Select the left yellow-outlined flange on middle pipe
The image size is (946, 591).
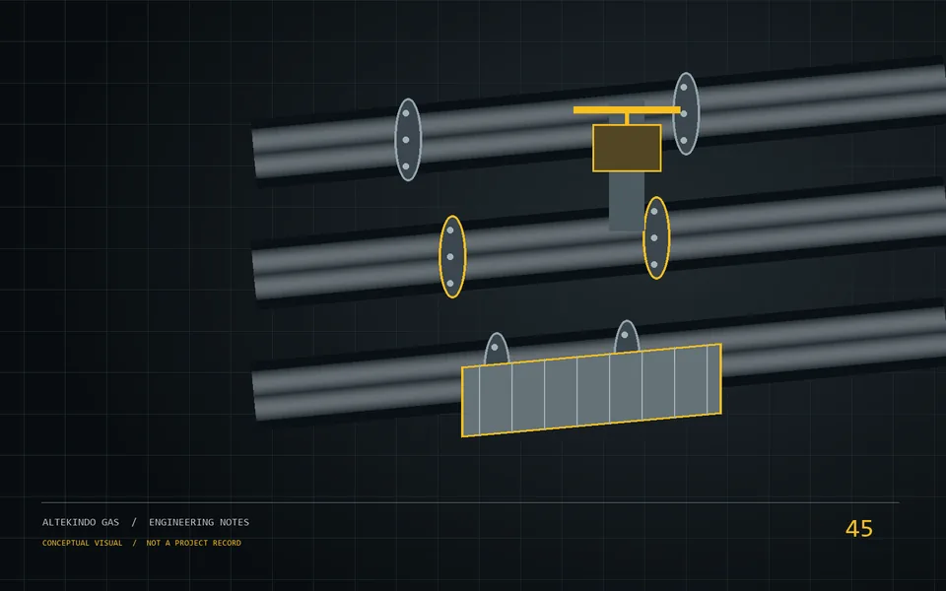[x=452, y=257]
